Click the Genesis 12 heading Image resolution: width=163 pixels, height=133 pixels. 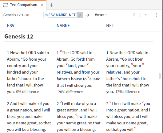click(19, 36)
